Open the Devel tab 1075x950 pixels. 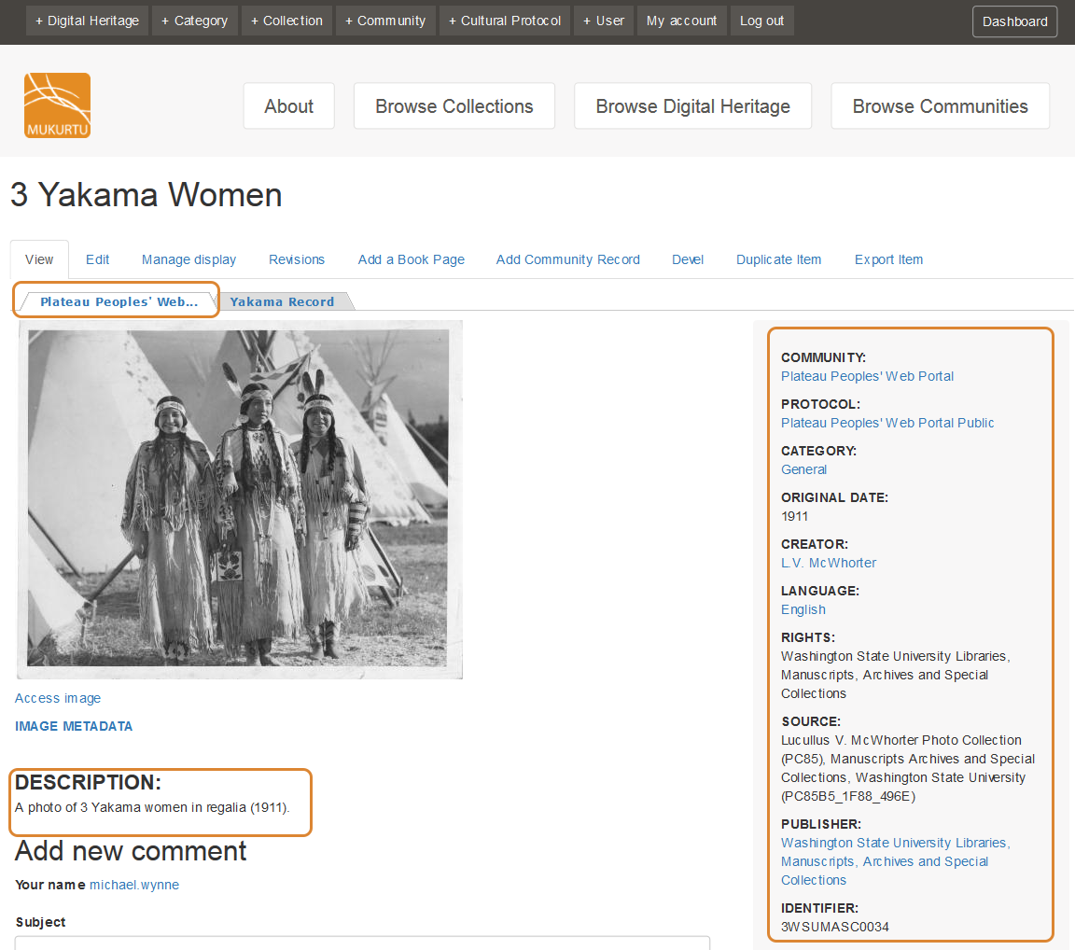(688, 259)
